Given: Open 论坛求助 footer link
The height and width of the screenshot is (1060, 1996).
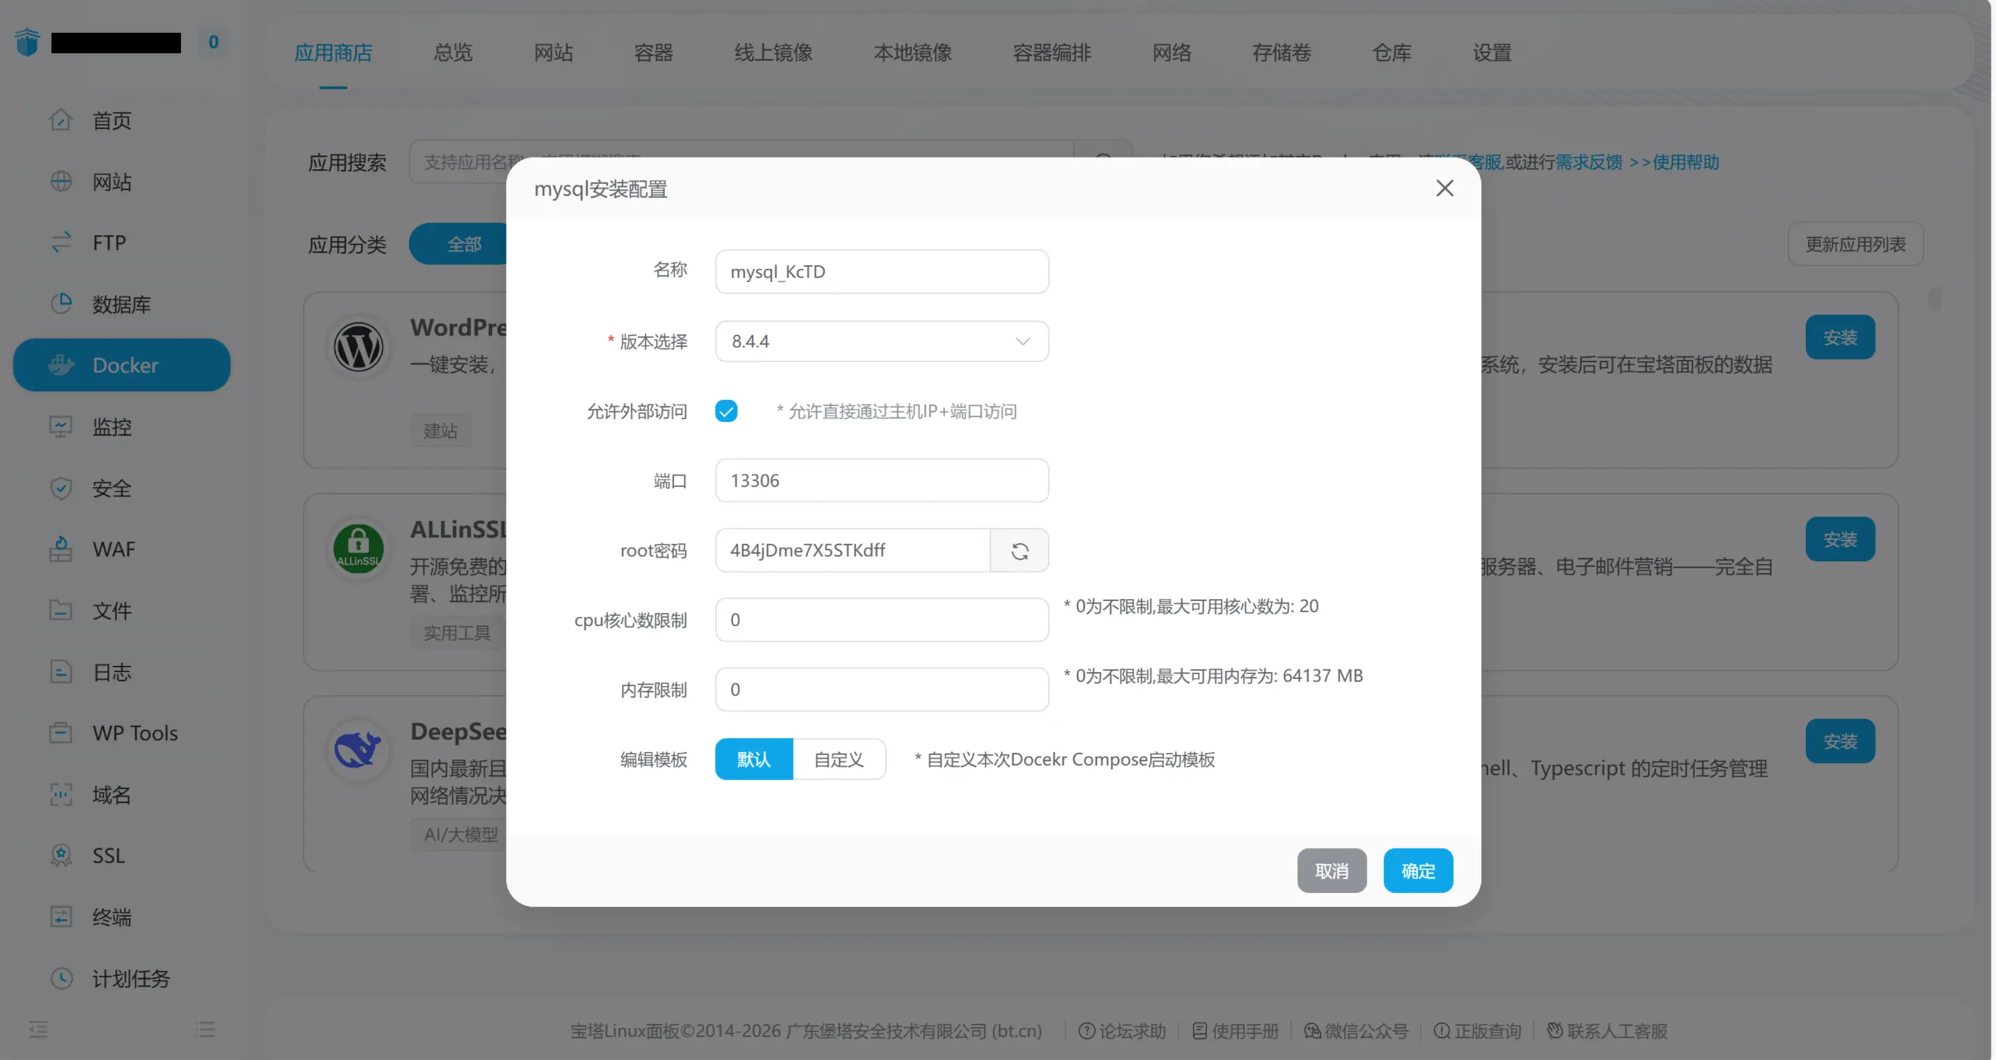Looking at the screenshot, I should (x=1122, y=1031).
